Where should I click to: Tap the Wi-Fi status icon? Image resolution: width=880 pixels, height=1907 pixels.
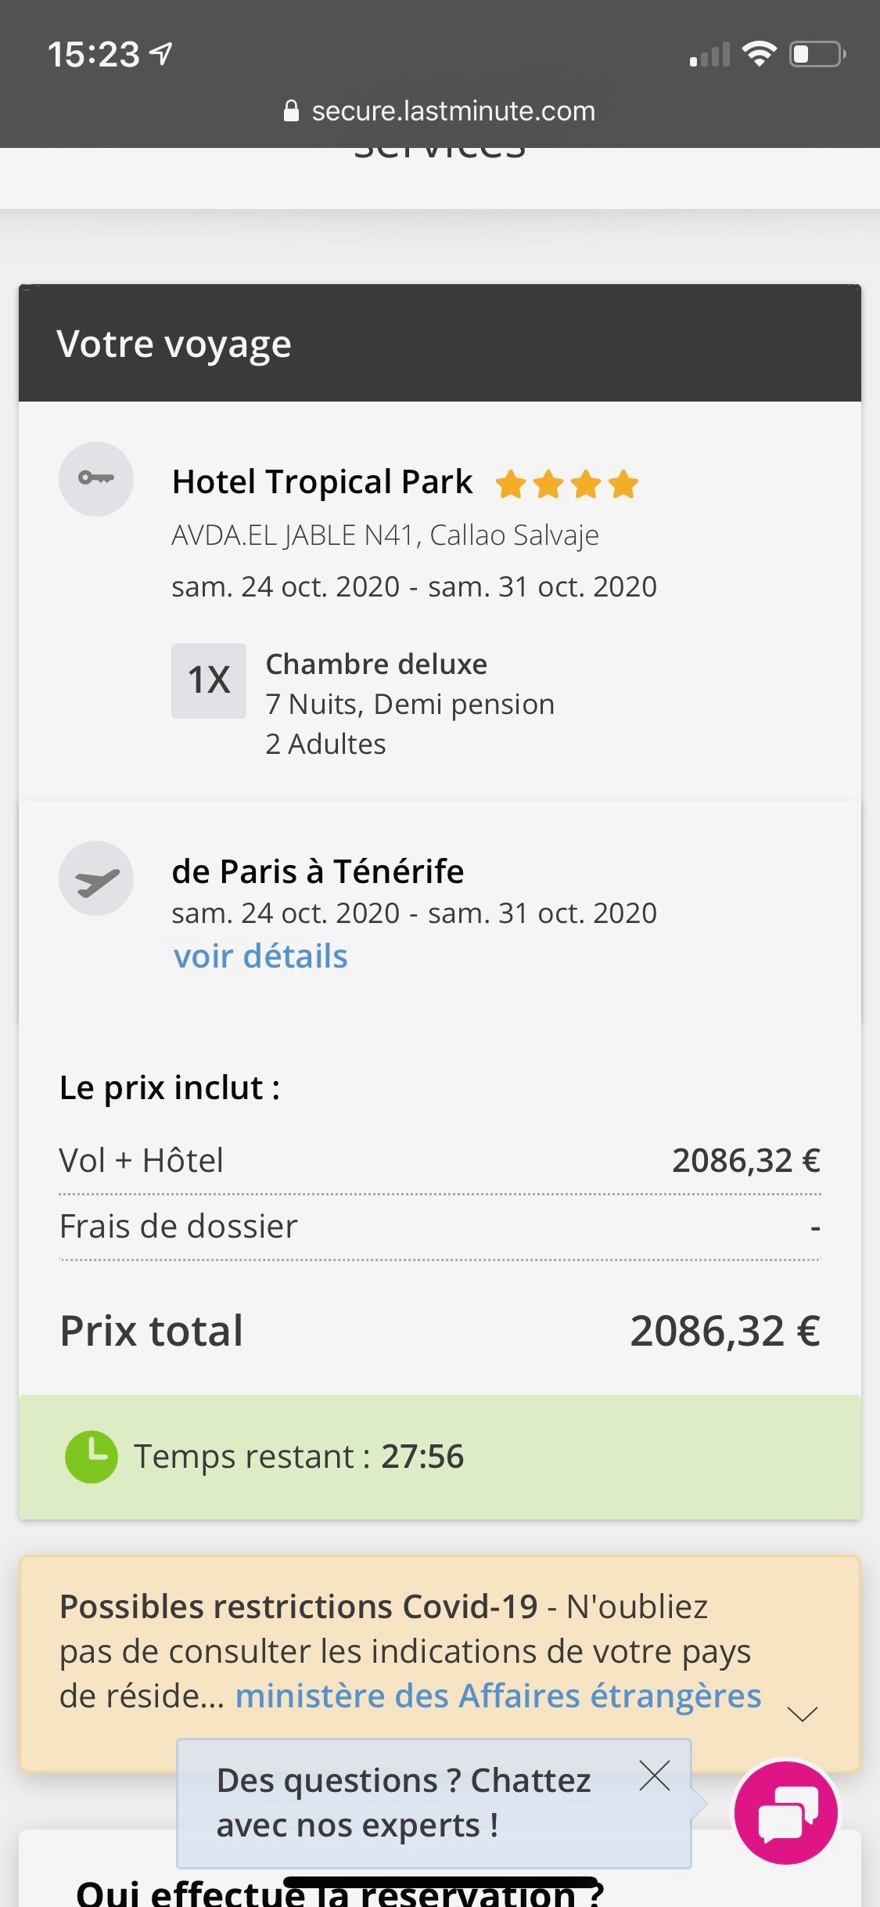coord(759,54)
